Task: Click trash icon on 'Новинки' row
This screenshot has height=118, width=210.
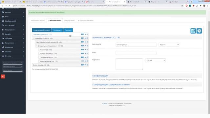Action: click(x=87, y=49)
